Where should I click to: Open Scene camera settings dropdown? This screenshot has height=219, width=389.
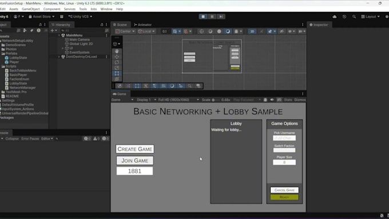click(301, 31)
